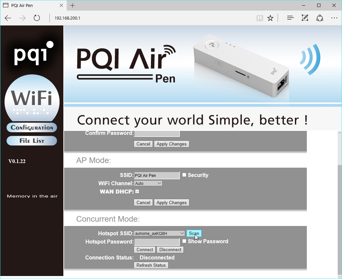Open the File List sidebar menu
The width and height of the screenshot is (342, 279).
point(32,141)
